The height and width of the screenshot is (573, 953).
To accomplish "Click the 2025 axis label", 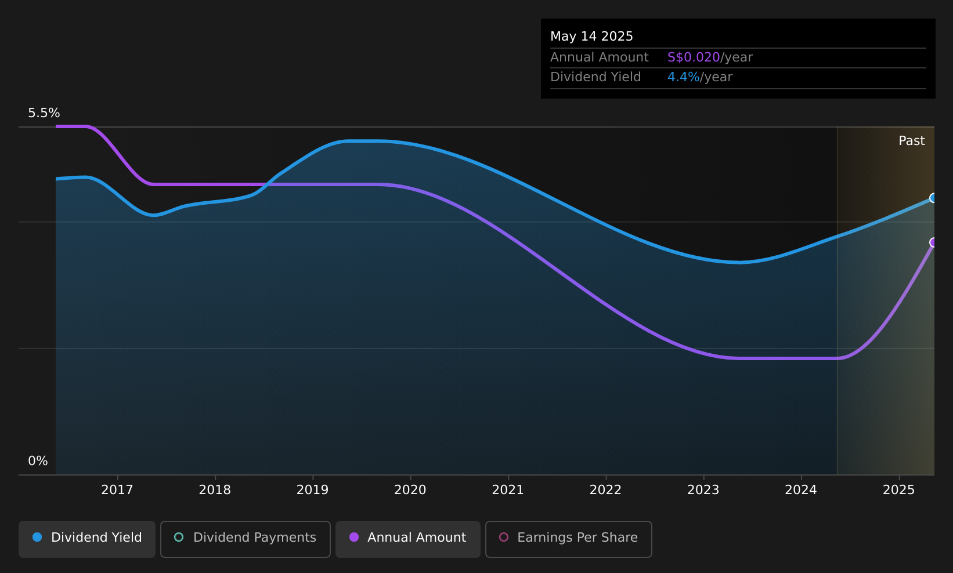I will [x=899, y=490].
